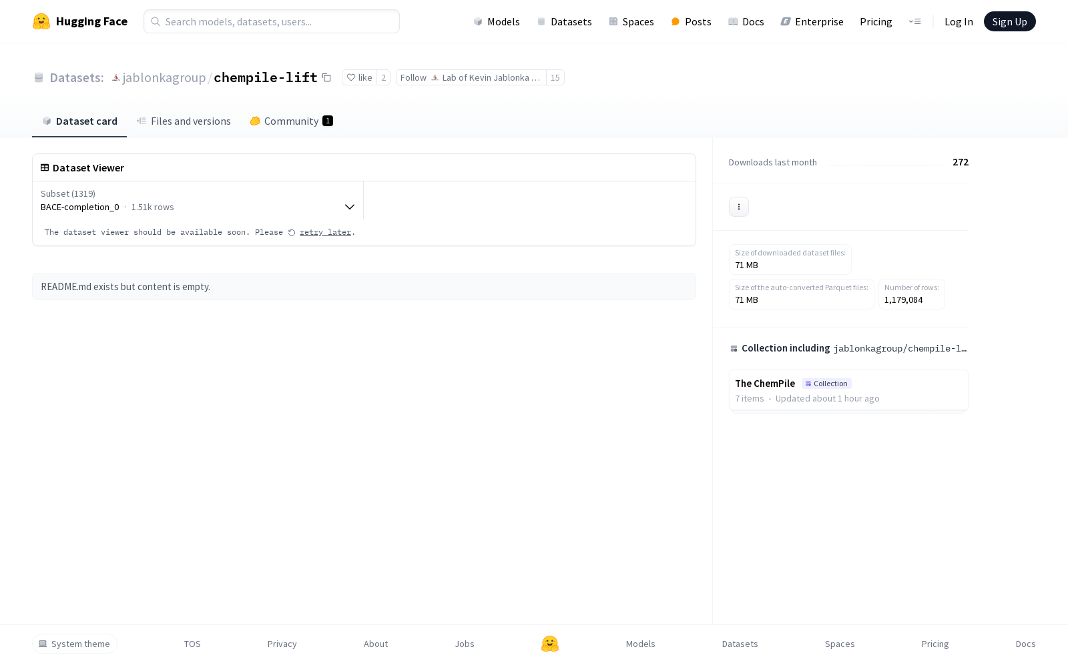
Task: Open About link in footer
Action: click(376, 644)
